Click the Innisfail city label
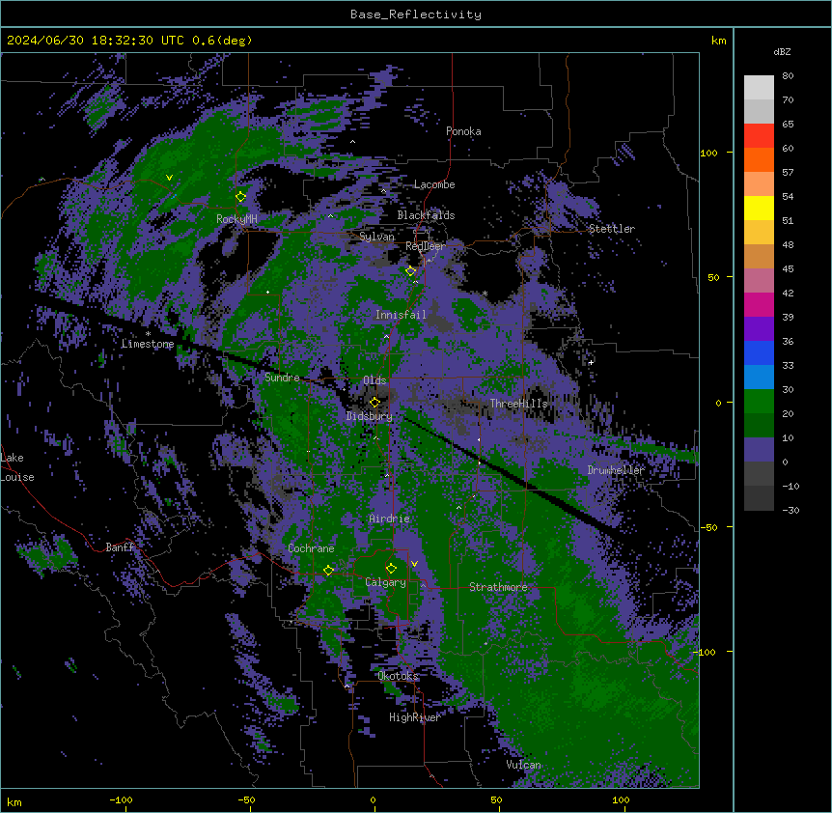Image resolution: width=832 pixels, height=813 pixels. point(401,315)
